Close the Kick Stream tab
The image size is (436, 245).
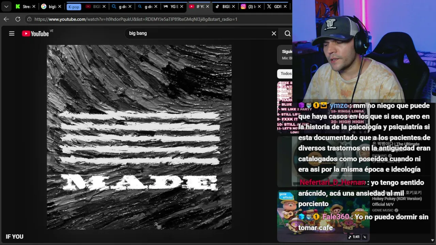point(34,6)
